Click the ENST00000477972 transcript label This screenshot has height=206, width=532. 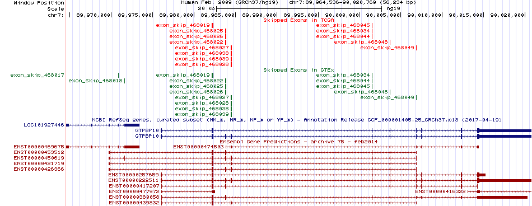(x=134, y=191)
